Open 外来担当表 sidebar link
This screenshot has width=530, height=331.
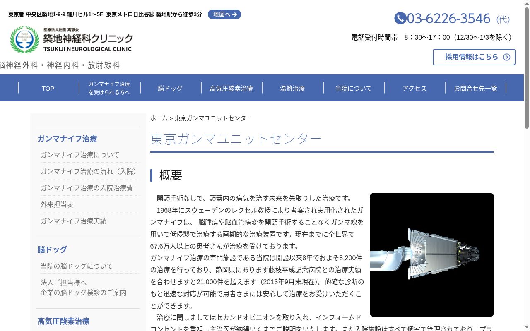(57, 204)
